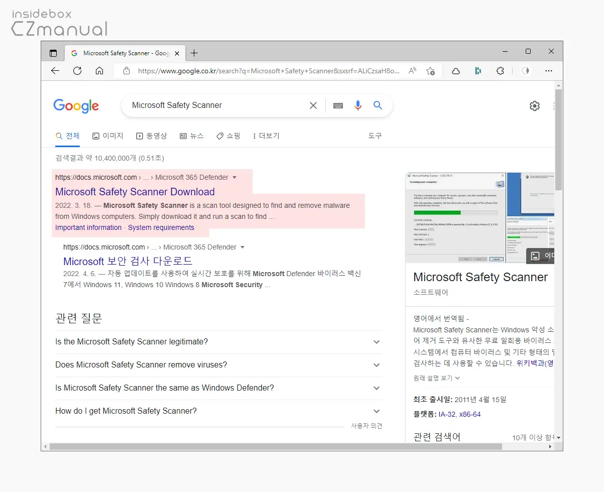Click the scroll left arrow

point(45,447)
